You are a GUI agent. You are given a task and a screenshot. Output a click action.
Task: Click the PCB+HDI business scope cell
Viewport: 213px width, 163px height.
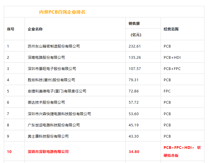172,58
